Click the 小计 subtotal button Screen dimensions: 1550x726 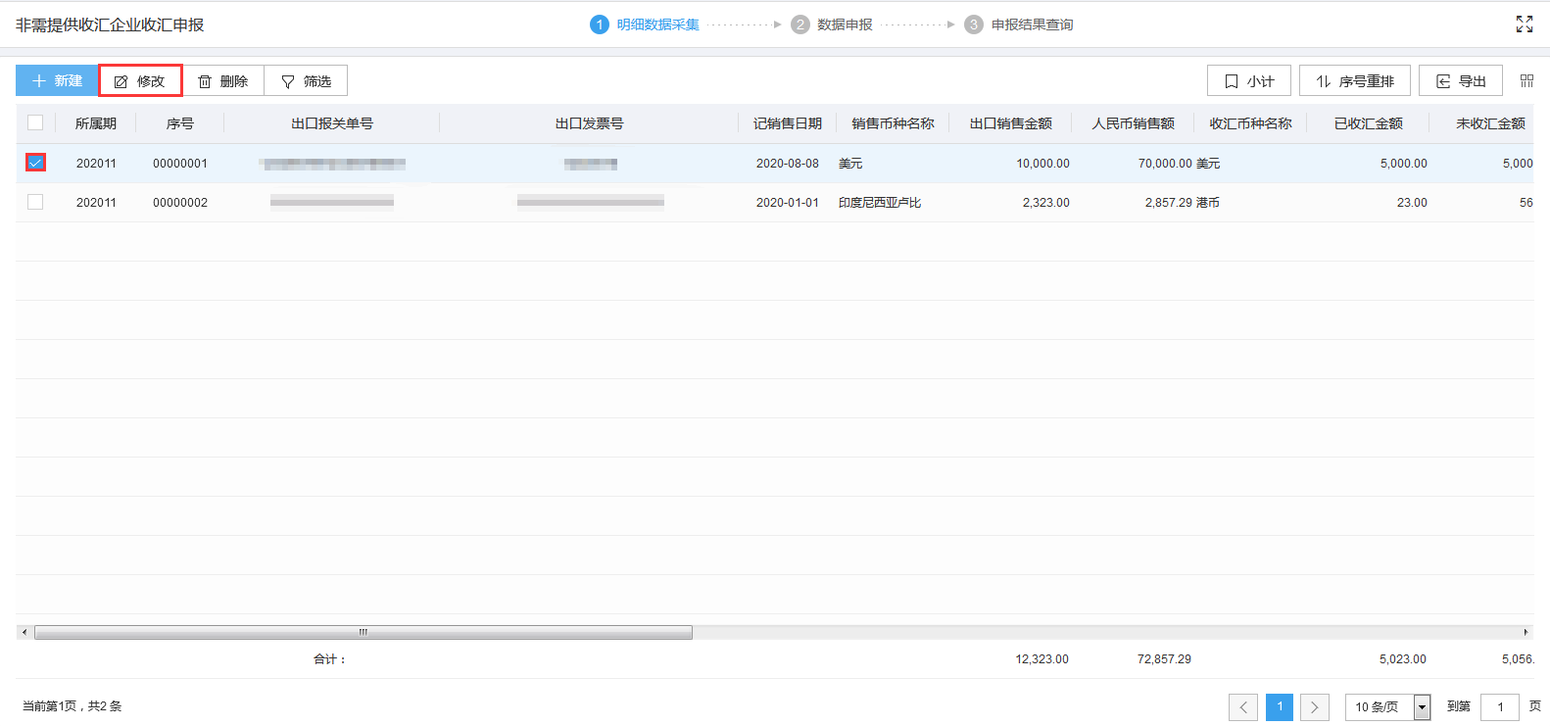coord(1249,80)
